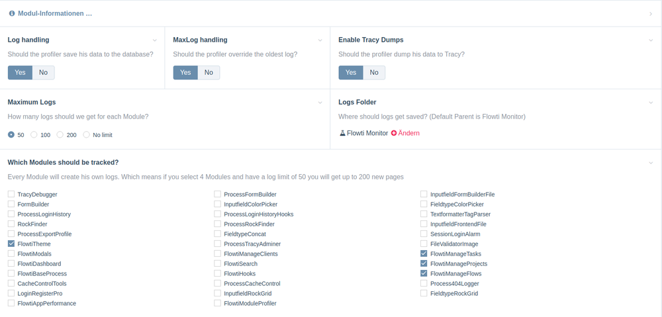Collapse the Log handling field

pos(154,40)
